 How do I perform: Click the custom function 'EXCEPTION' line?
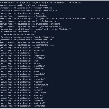(27, 37)
